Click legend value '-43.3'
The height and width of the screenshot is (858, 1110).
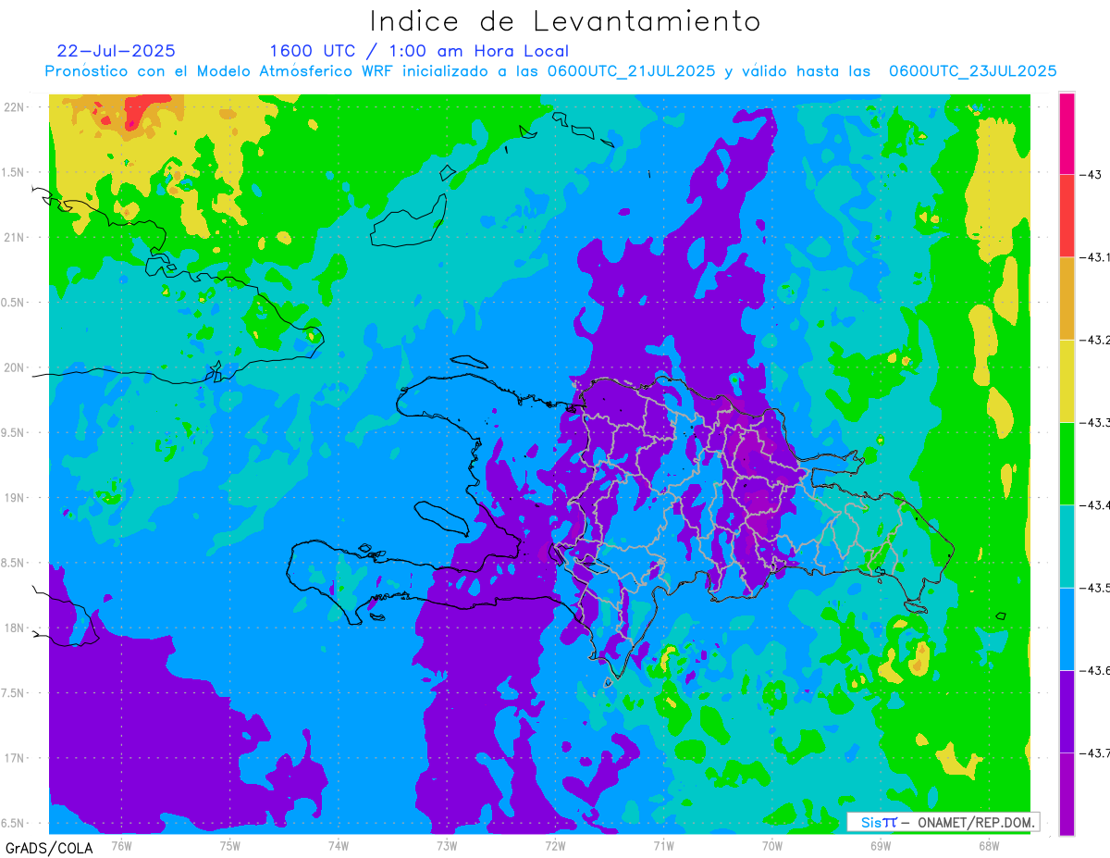(1094, 422)
